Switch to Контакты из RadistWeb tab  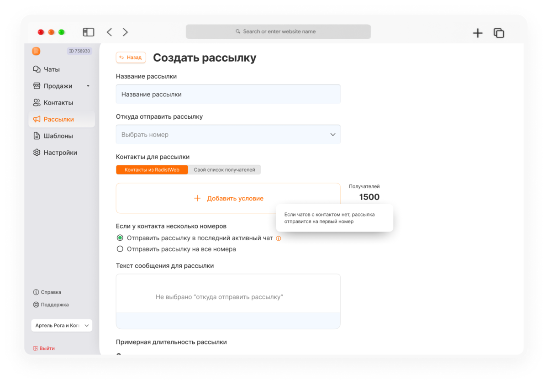pos(152,170)
